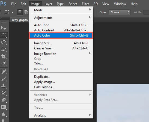Screen dimensions: 149x122
Task: Select the Eraser tool
Action: coord(4,100)
